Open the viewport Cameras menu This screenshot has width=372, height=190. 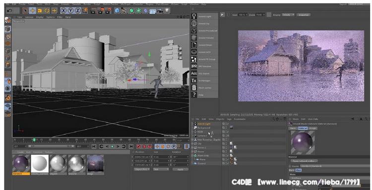pos(29,17)
